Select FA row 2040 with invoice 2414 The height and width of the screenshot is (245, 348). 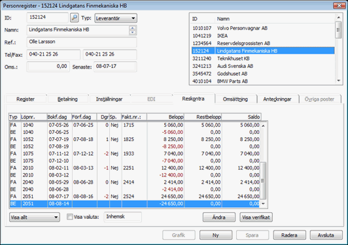(135, 182)
